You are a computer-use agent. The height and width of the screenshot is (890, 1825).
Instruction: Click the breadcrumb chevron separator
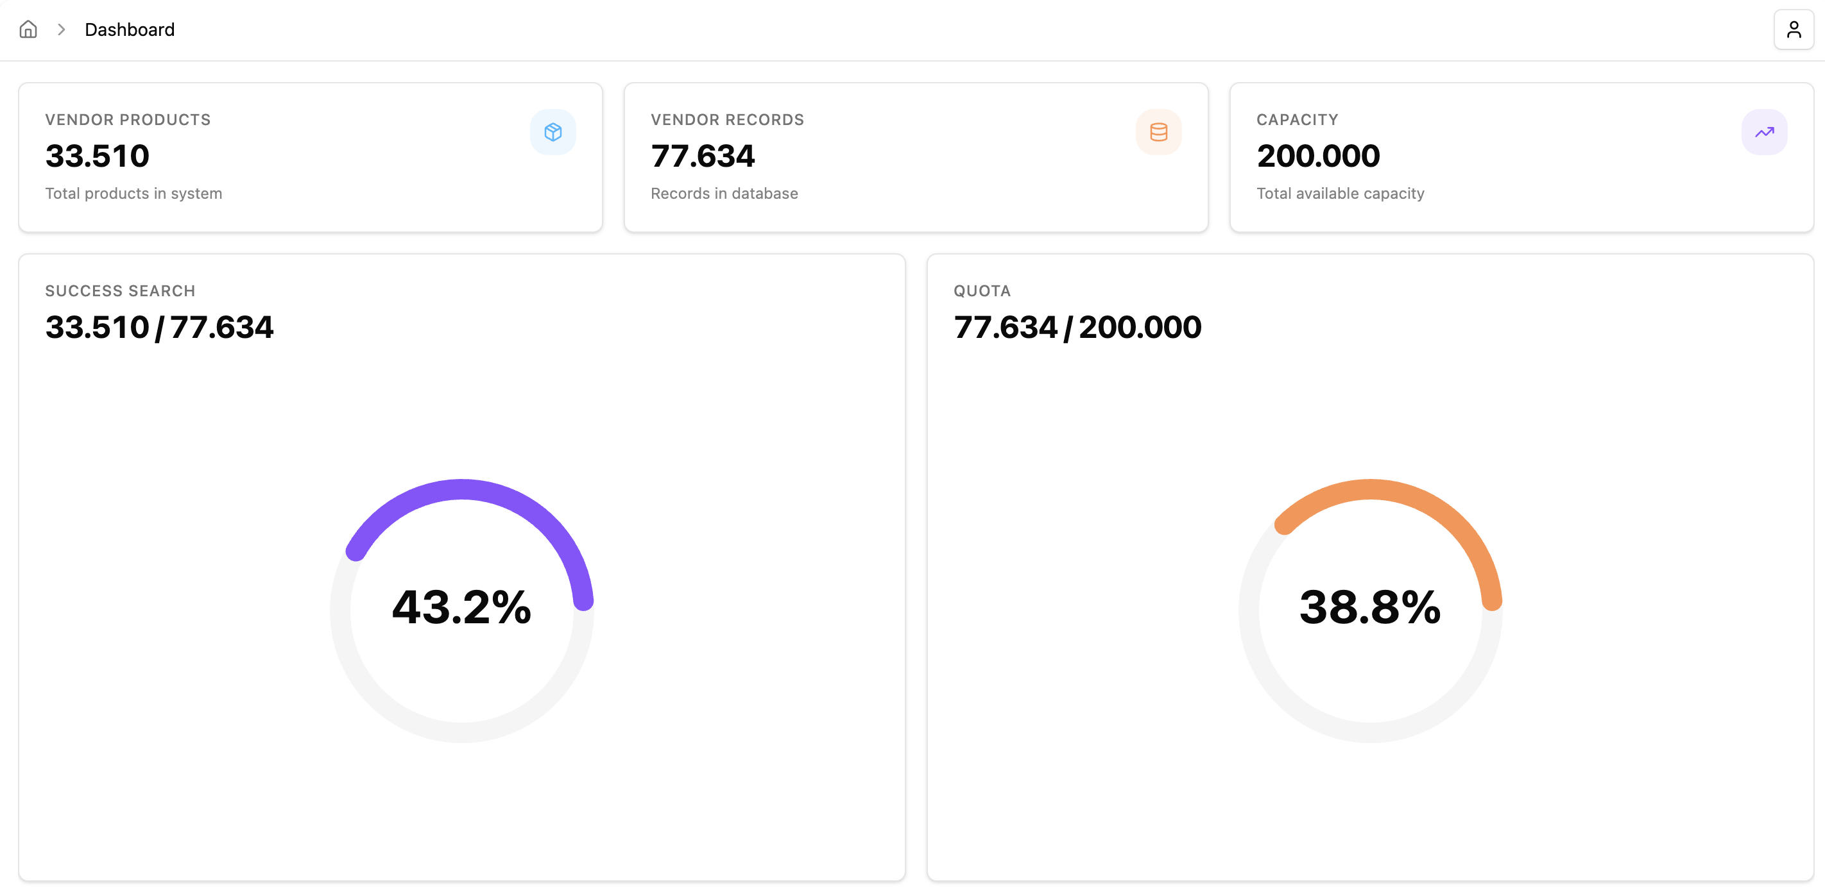[62, 29]
